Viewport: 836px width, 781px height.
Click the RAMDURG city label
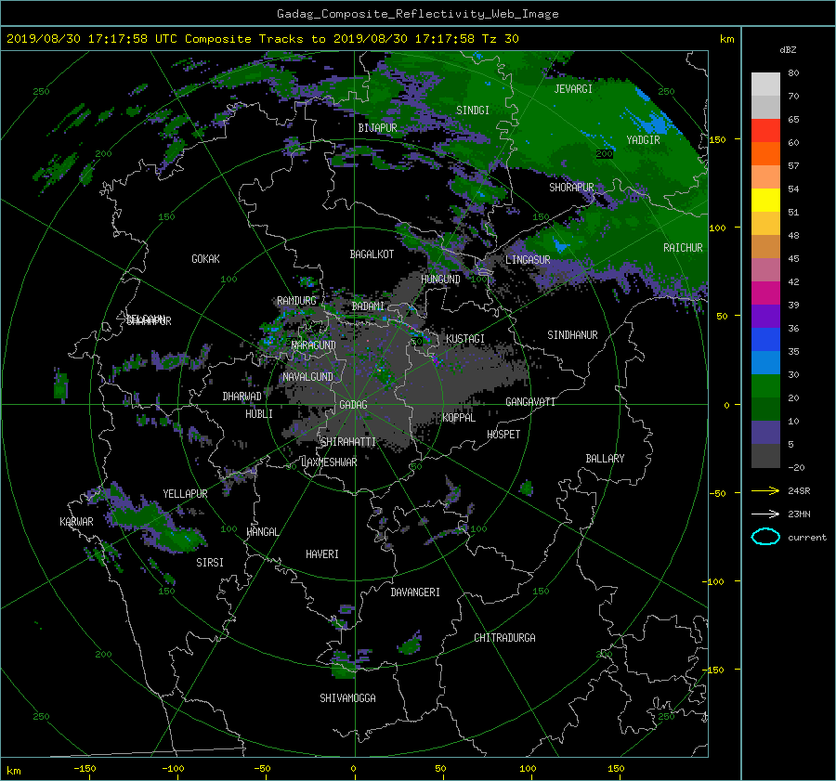(296, 301)
